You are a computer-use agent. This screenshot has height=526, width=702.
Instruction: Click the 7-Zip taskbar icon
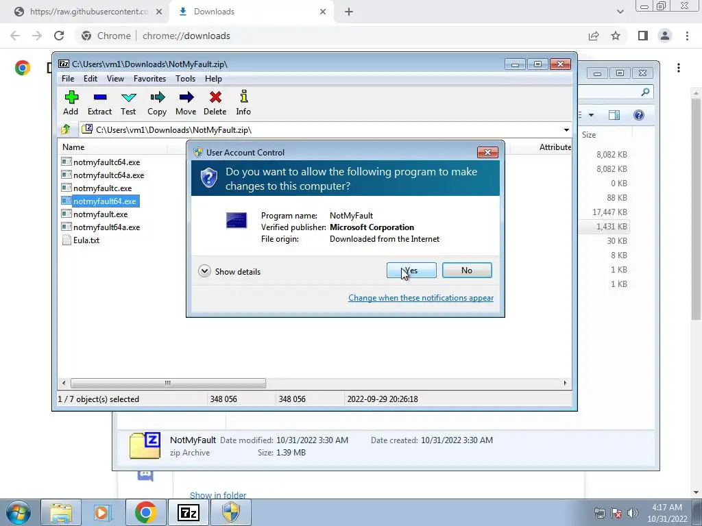pyautogui.click(x=188, y=512)
